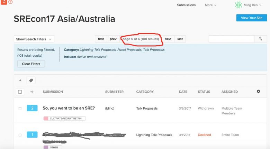Click the Multiple Team Members assignment
Image resolution: width=270 pixels, height=150 pixels.
point(232,111)
